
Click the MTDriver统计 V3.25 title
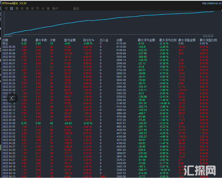[14, 3]
